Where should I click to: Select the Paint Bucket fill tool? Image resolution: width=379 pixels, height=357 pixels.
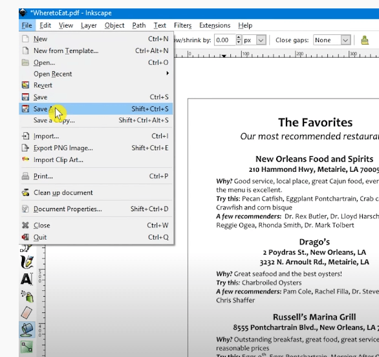coord(27,330)
